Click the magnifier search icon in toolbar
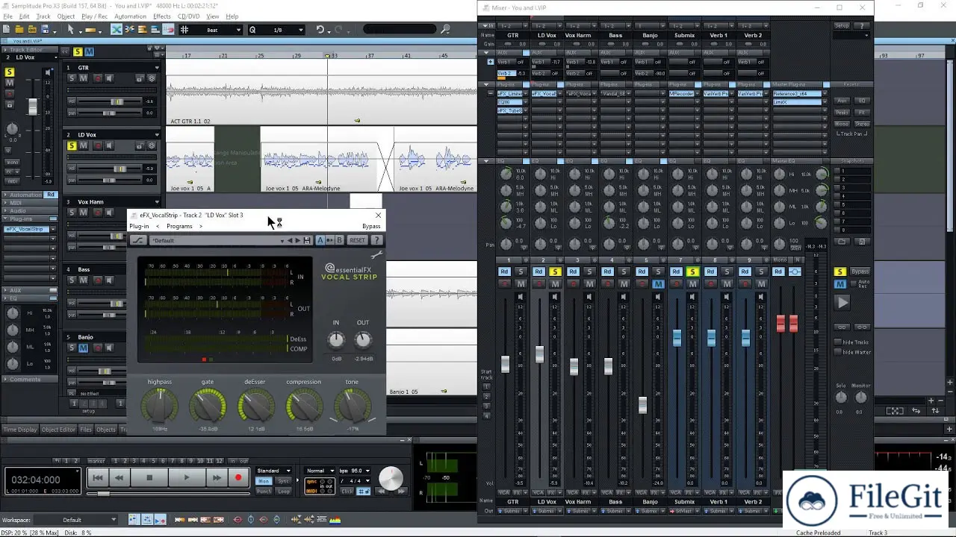The height and width of the screenshot is (537, 956). [446, 30]
